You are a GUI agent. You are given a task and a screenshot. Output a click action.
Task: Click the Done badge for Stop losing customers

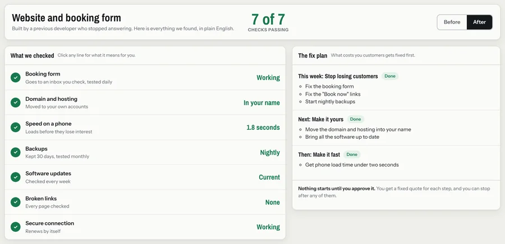point(390,76)
